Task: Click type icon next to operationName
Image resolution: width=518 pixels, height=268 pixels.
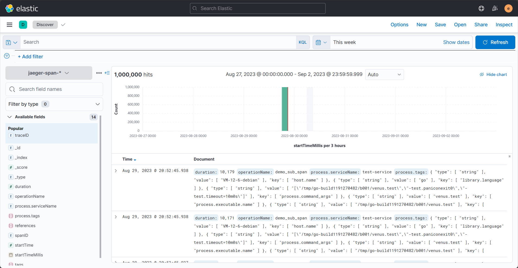Action: (11, 196)
